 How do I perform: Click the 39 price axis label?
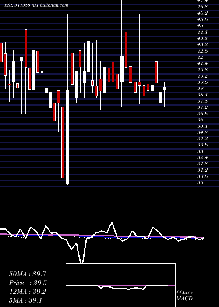pos(200,88)
